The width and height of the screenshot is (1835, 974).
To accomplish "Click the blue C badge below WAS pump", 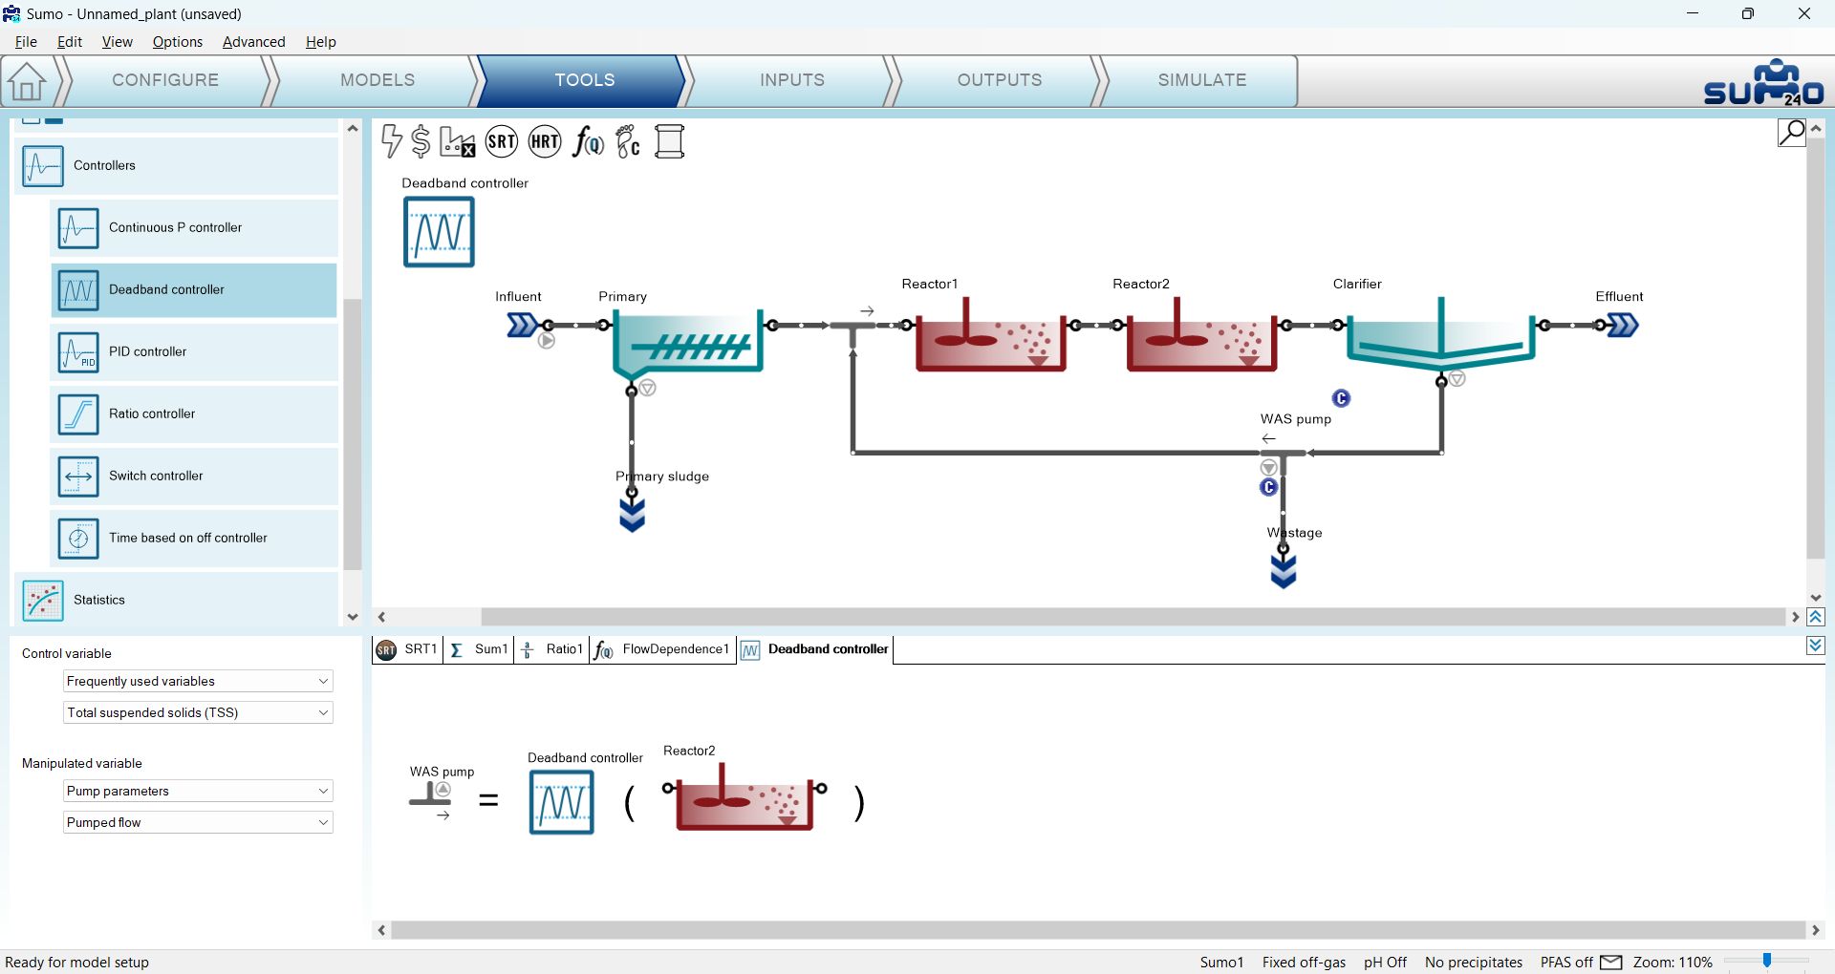I will pyautogui.click(x=1268, y=487).
